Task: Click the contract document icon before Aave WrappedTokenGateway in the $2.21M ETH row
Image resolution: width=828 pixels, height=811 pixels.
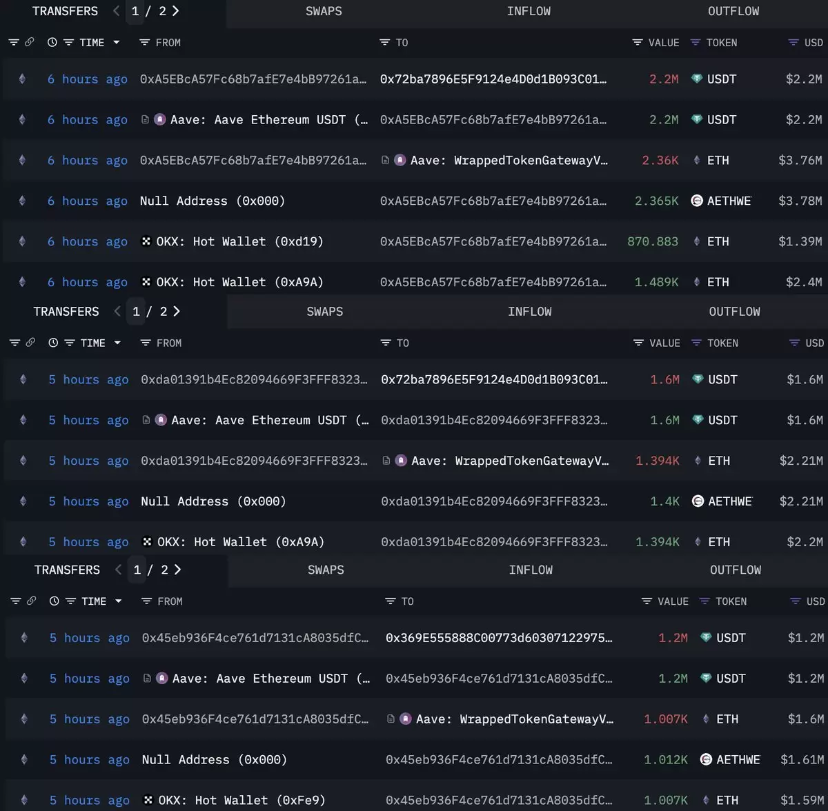Action: [386, 461]
